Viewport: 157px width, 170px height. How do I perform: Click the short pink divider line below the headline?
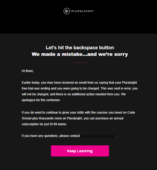[x=80, y=62]
